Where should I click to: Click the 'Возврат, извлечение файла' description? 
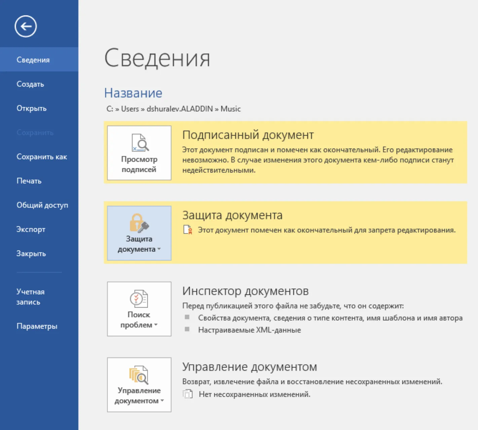click(312, 382)
